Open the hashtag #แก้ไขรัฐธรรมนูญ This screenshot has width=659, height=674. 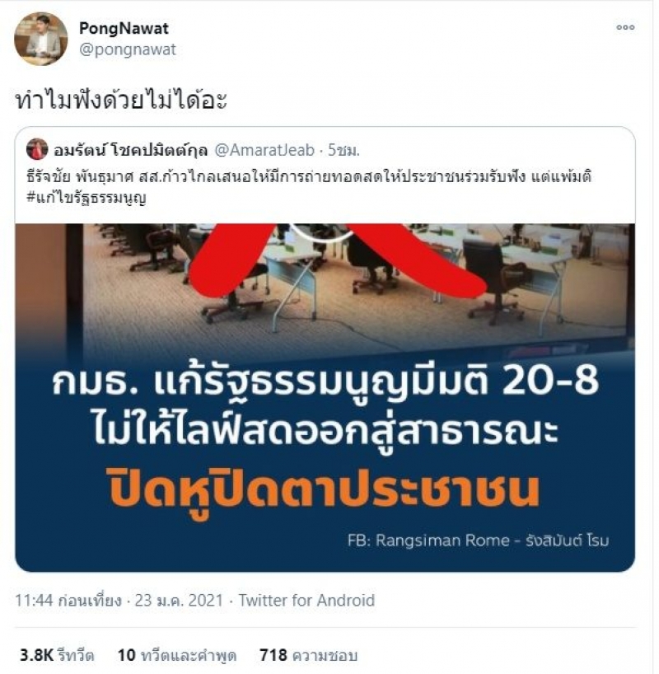[x=86, y=198]
